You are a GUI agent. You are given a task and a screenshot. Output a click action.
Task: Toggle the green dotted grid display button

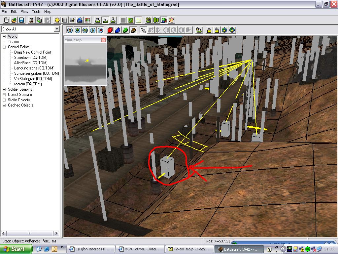(x=138, y=20)
